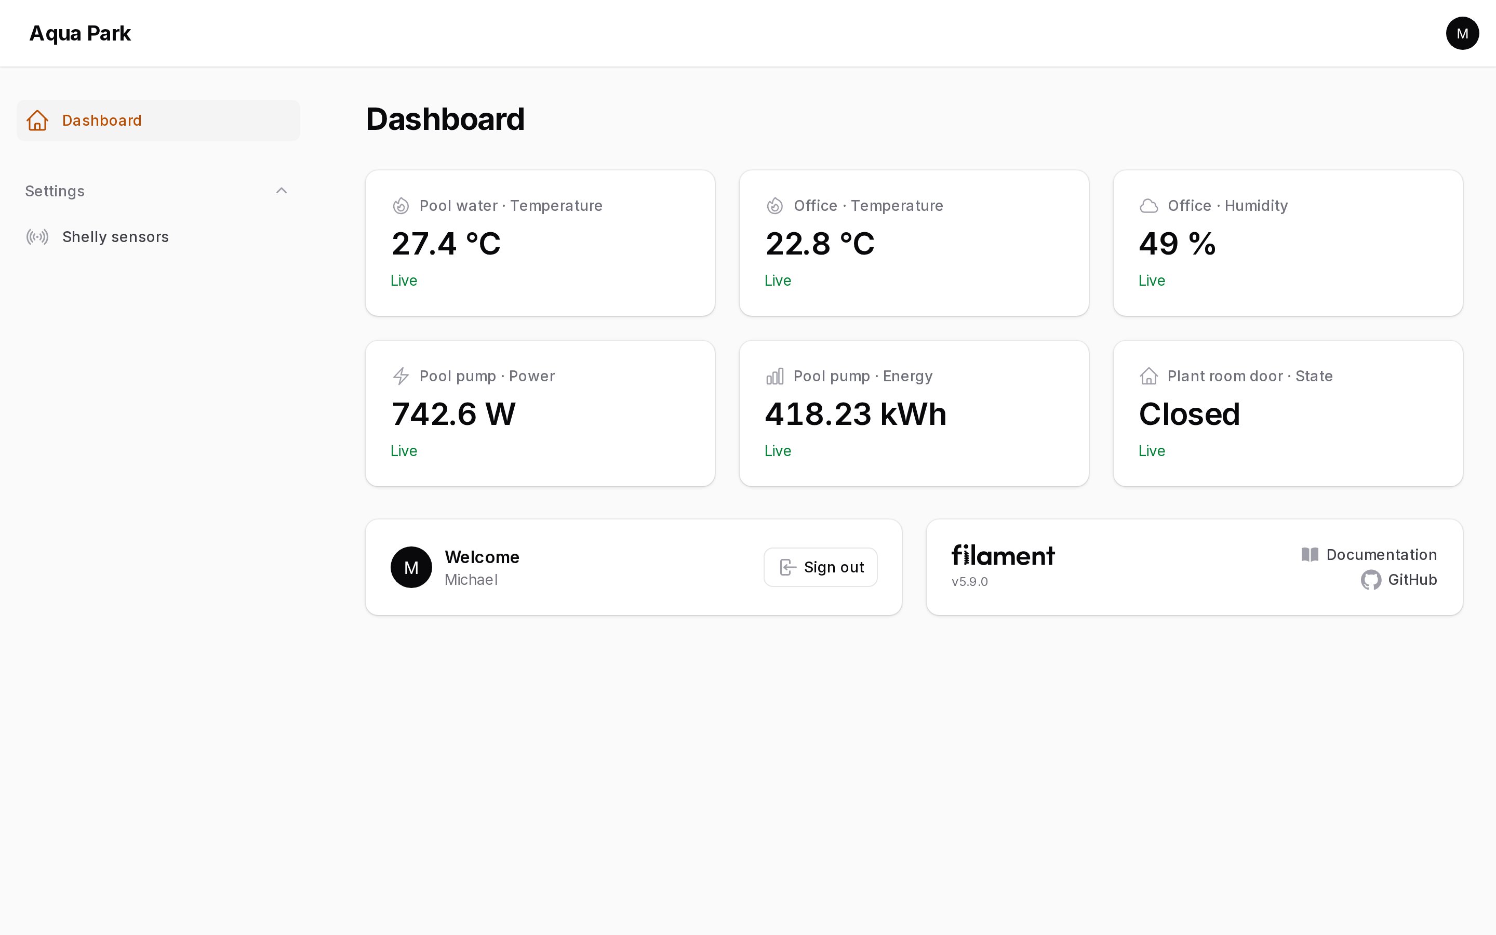
Task: Click Live status on Pool water card
Action: point(404,280)
